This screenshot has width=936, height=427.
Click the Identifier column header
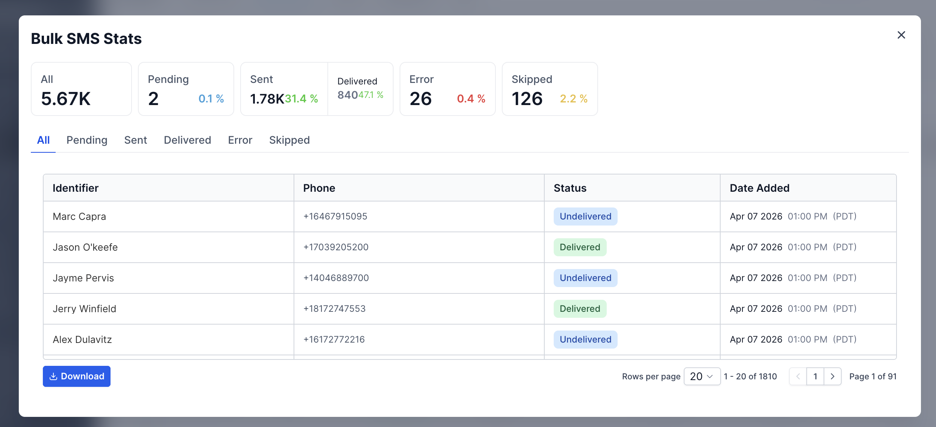tap(76, 188)
